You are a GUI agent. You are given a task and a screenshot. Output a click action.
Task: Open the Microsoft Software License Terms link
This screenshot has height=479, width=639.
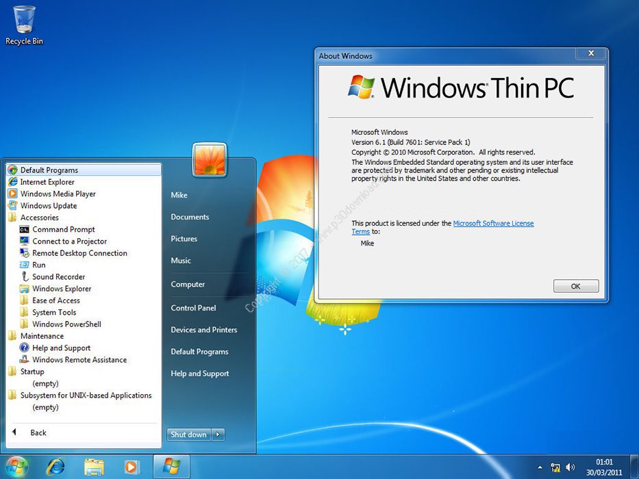[494, 223]
